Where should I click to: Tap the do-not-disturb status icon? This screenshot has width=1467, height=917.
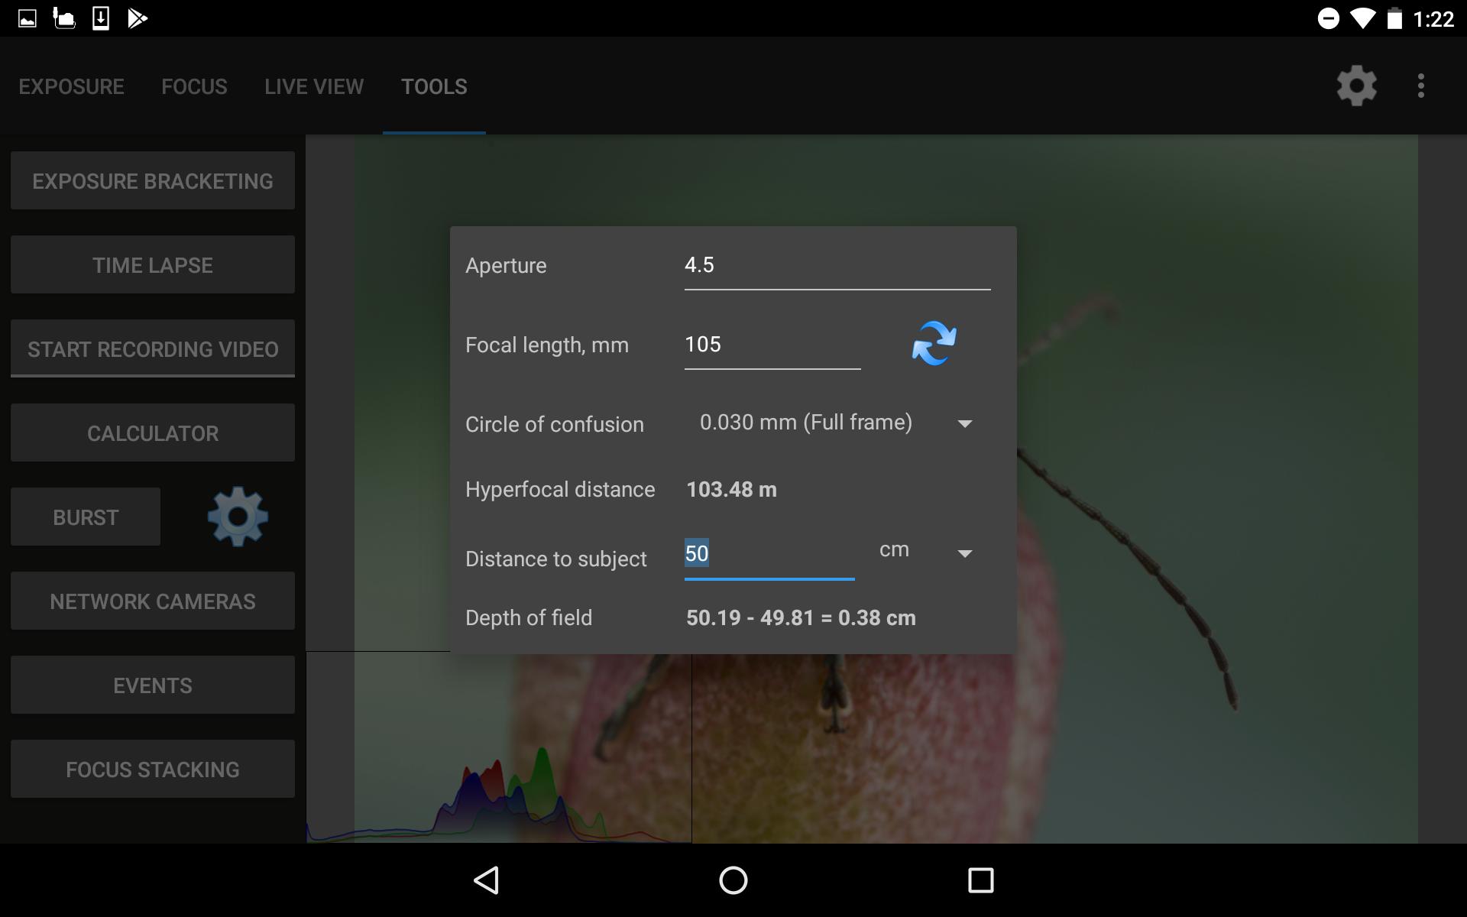pos(1329,18)
